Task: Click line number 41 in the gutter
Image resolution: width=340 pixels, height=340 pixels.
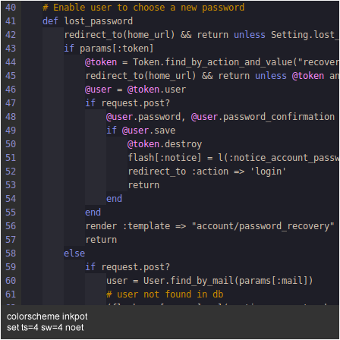Action: click(x=11, y=21)
